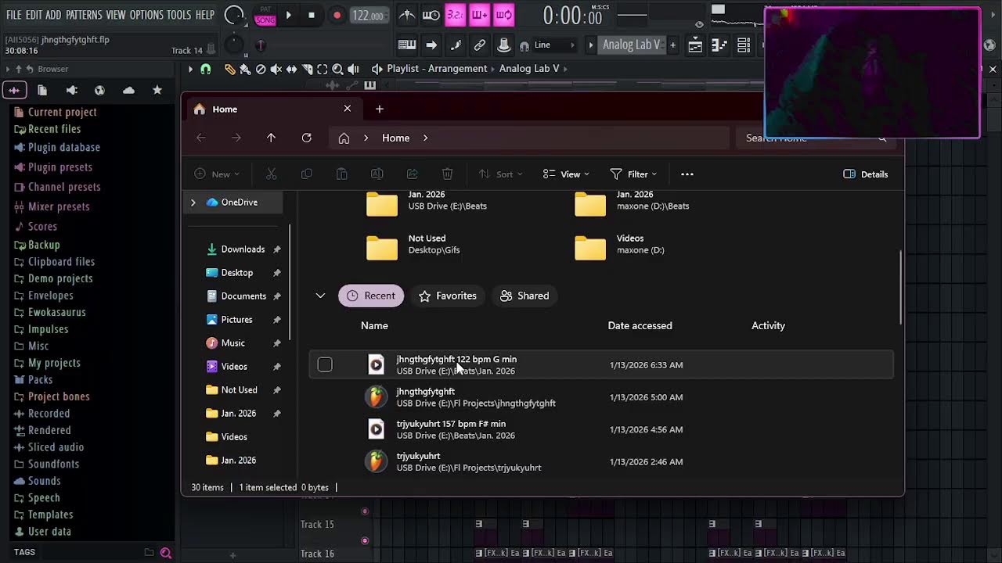Open the piano roll view icon
The image size is (1002, 563).
(719, 45)
